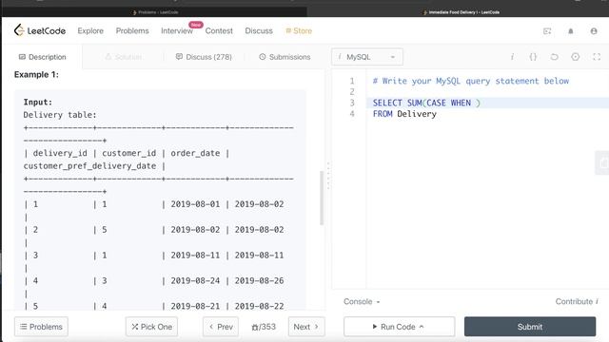Click date 2019-08-26 in table
Image resolution: width=609 pixels, height=342 pixels.
click(x=259, y=280)
